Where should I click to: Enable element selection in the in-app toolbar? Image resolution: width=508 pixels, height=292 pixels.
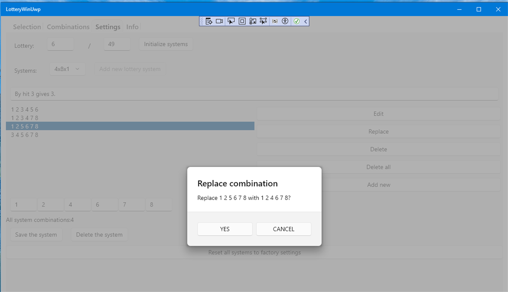coord(231,21)
